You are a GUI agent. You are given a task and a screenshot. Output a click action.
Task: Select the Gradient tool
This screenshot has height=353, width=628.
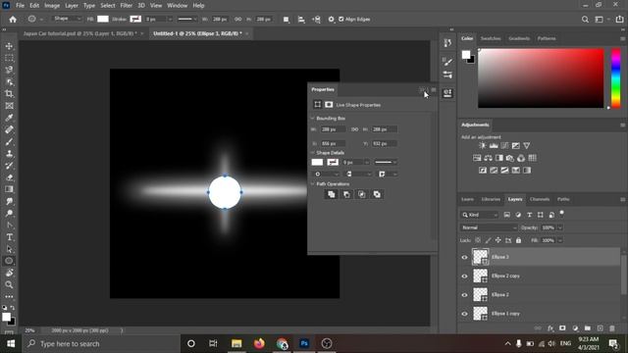(9, 189)
